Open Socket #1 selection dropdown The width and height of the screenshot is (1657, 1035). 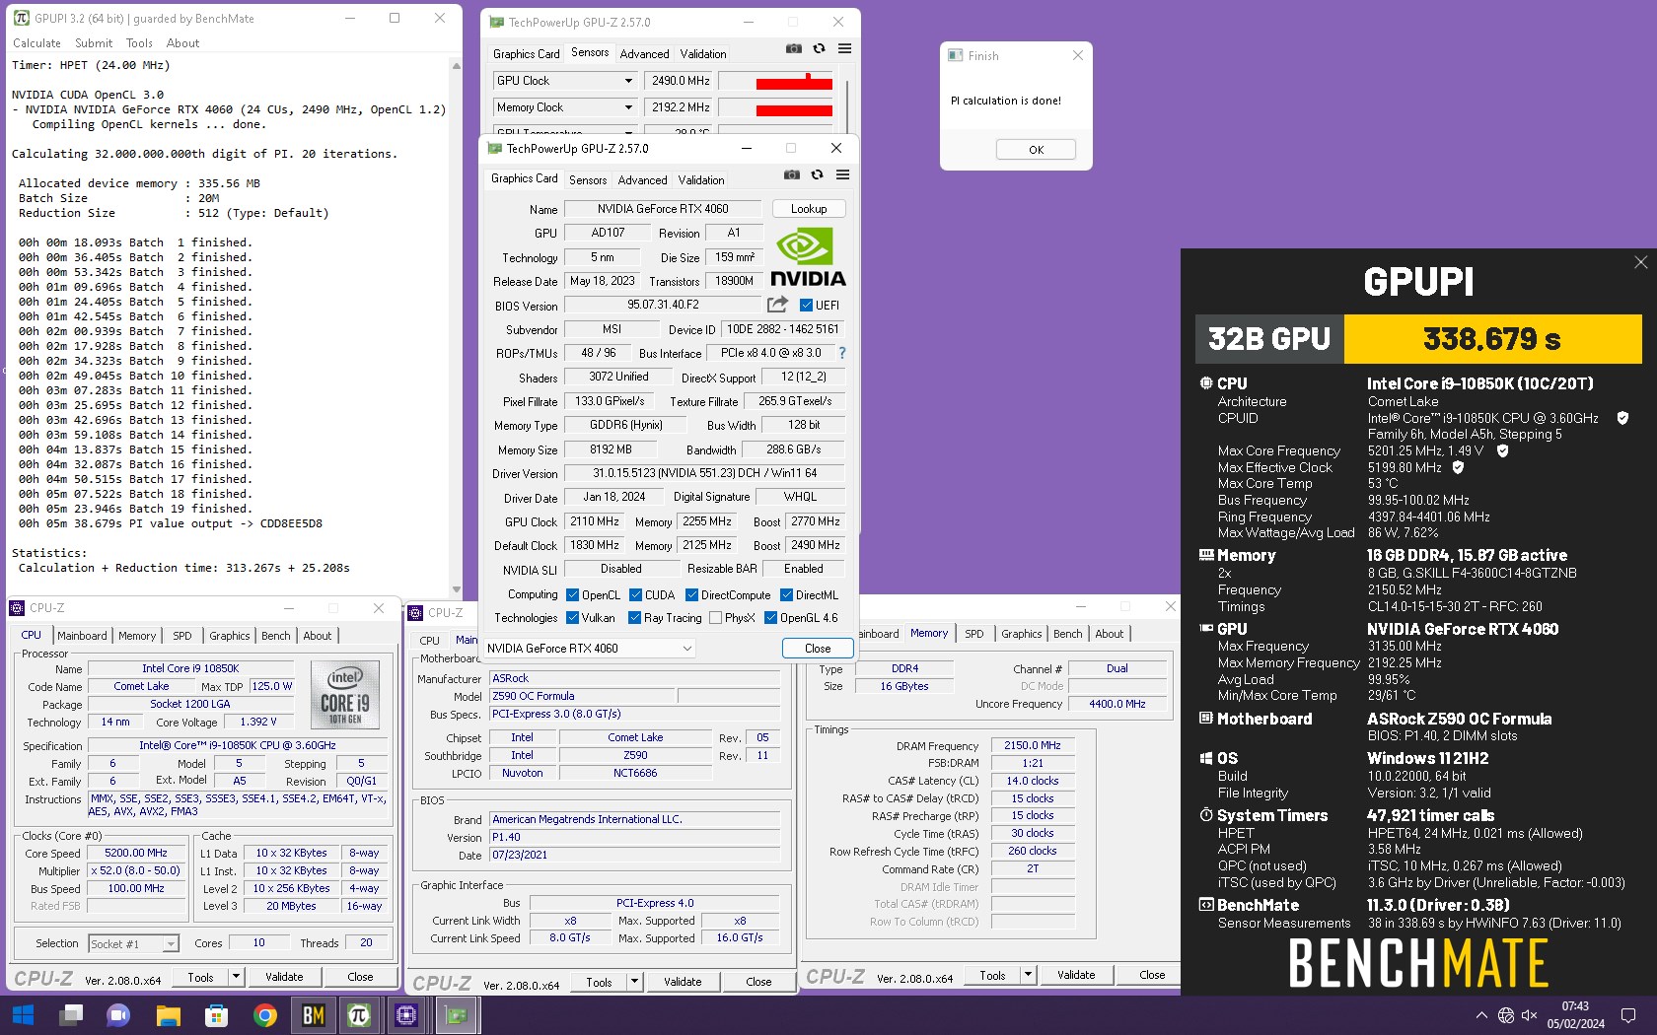tap(134, 944)
